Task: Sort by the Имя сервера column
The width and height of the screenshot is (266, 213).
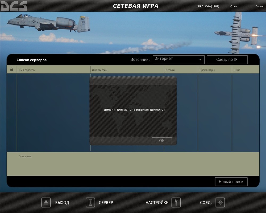Action: [x=27, y=70]
